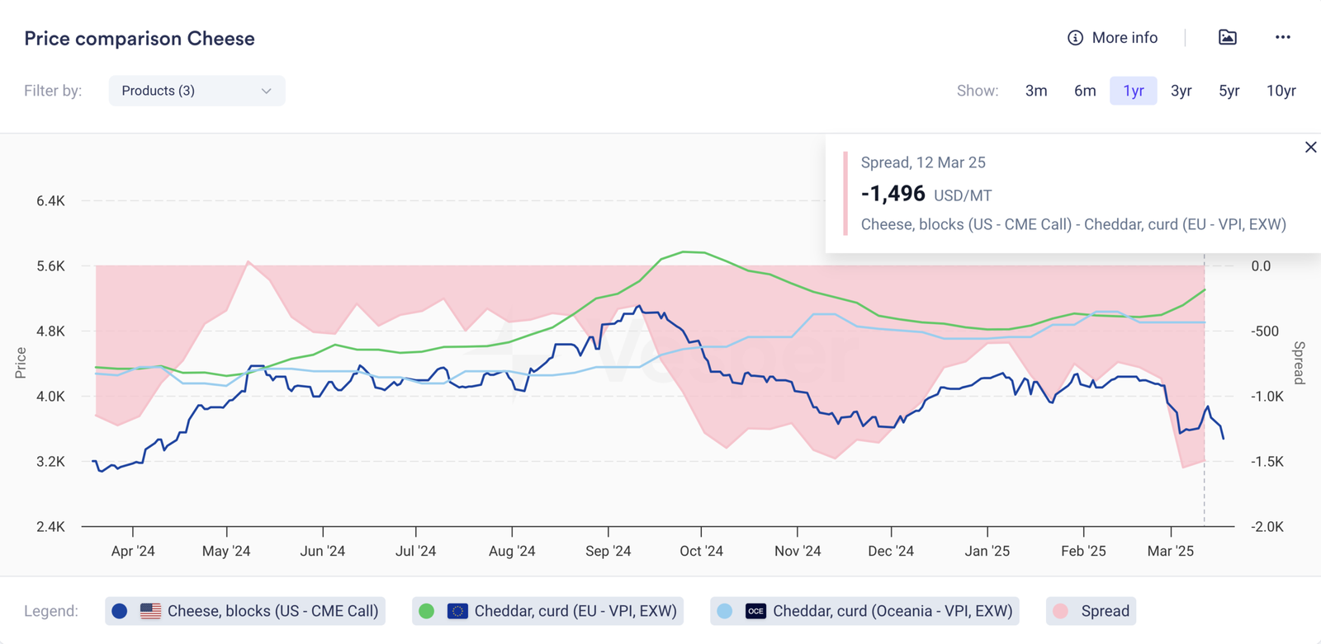Select the 3m time range
This screenshot has height=644, width=1321.
tap(1036, 91)
